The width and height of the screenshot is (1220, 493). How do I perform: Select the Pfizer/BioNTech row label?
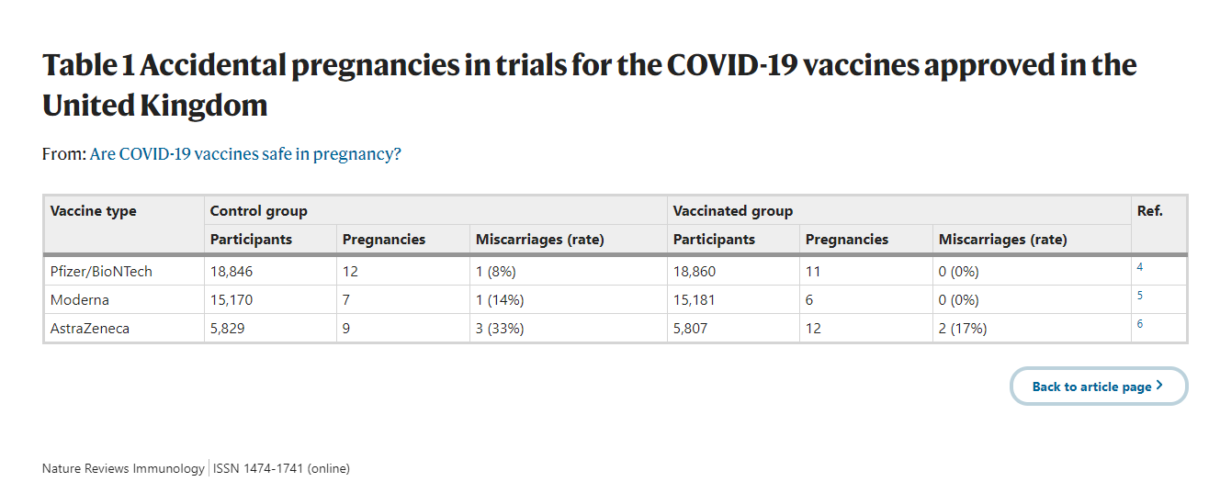click(102, 272)
